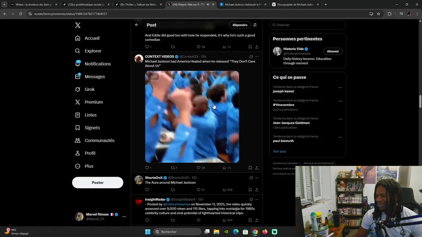Viewport: 422px width, 237px height.
Task: Open Firefox from the taskbar
Action: coord(265,232)
